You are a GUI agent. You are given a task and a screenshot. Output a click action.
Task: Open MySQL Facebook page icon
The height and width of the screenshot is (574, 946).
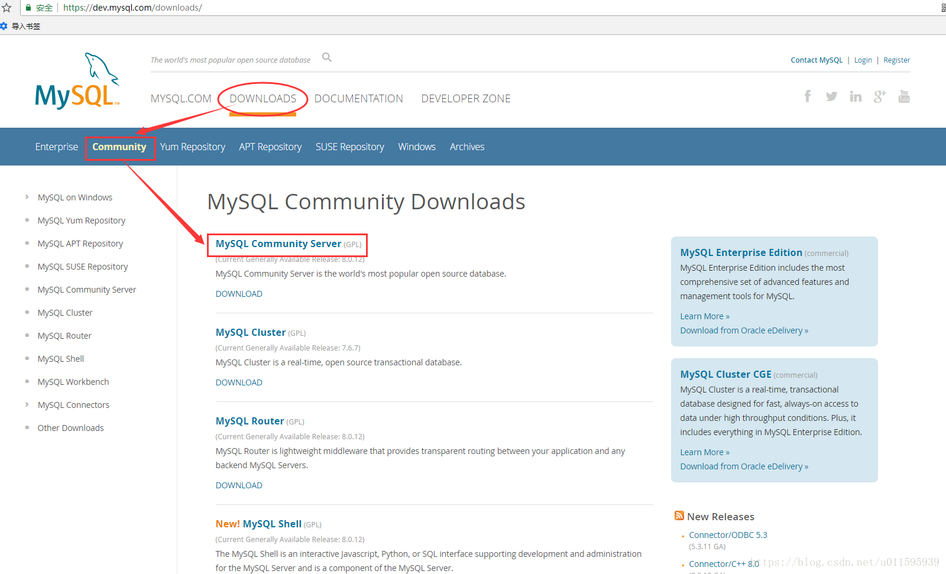click(808, 96)
